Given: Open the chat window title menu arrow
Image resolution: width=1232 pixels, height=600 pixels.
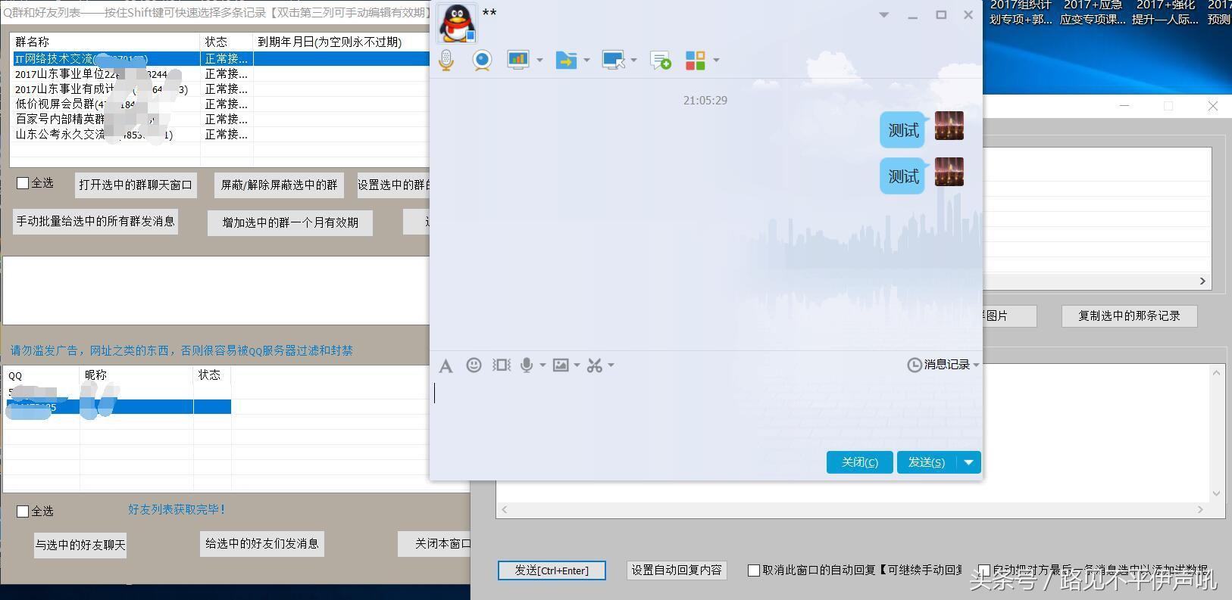Looking at the screenshot, I should [883, 15].
